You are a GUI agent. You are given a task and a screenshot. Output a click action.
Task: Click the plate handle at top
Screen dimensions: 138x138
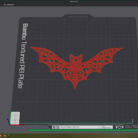[x=78, y=16]
